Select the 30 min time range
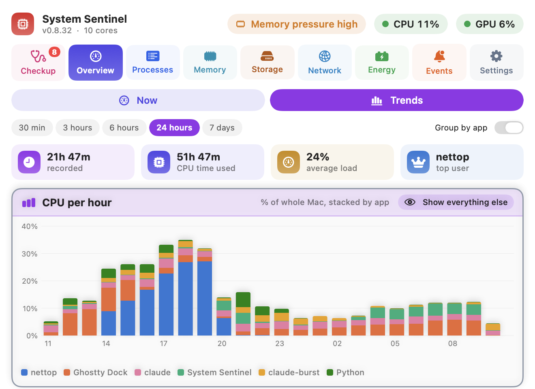535x389 pixels. [32, 128]
